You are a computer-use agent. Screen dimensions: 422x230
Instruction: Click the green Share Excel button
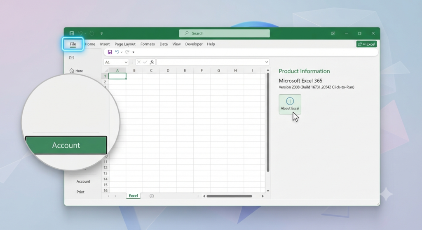(366, 44)
